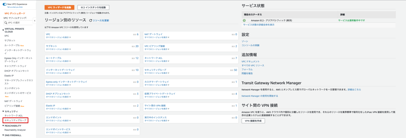Viewport: 406px width, 138px height.
Task: Click the VPN 接続を作成 button
Action: (253, 121)
